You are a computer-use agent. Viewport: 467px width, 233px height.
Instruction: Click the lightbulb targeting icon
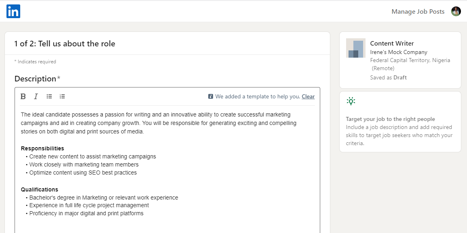click(x=351, y=101)
